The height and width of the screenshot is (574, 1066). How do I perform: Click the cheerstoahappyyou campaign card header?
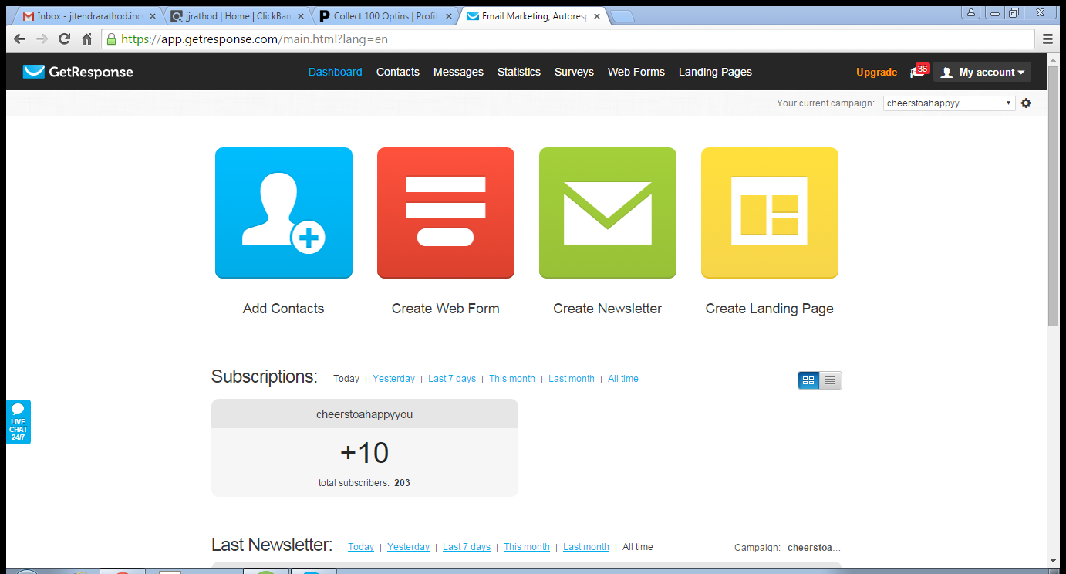click(365, 414)
